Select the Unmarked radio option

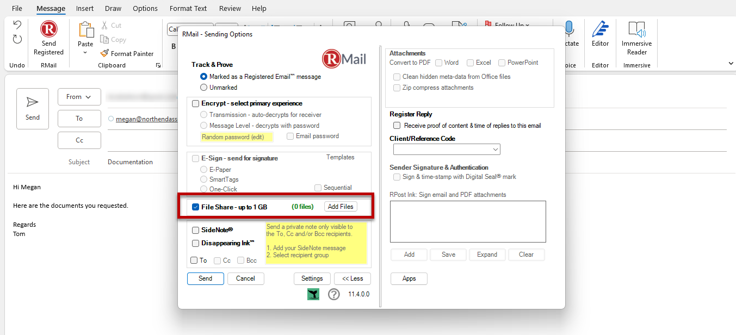[x=204, y=87]
